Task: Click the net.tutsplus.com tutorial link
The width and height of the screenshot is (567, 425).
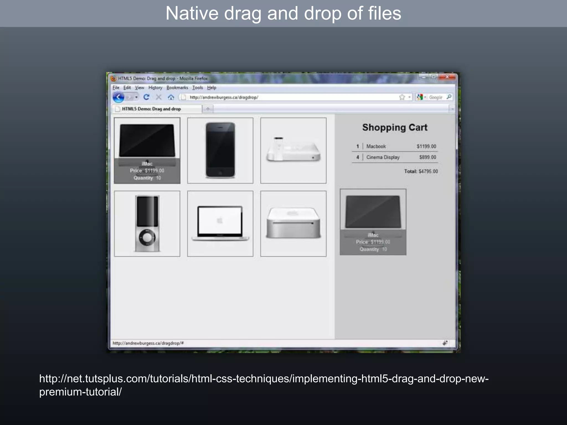Action: 264,385
